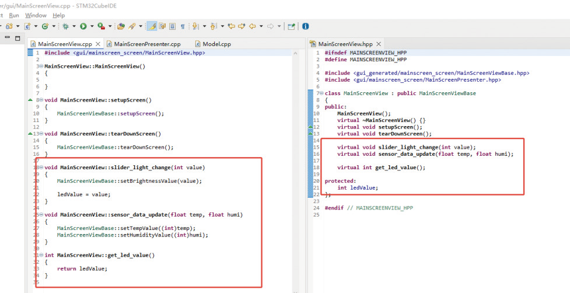This screenshot has height=293, width=570.
Task: Click the new C/C++ project toolbar icon
Action: 9,26
